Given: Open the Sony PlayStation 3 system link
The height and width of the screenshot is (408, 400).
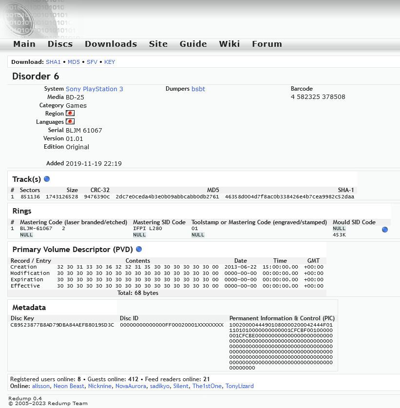Looking at the screenshot, I should pyautogui.click(x=95, y=89).
